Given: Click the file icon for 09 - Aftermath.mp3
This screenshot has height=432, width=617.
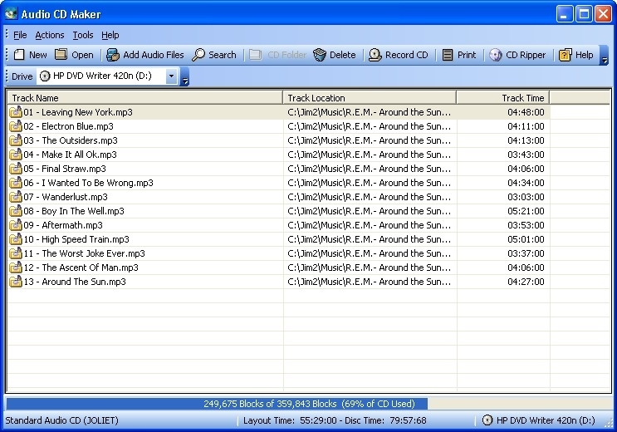Looking at the screenshot, I should [x=15, y=225].
